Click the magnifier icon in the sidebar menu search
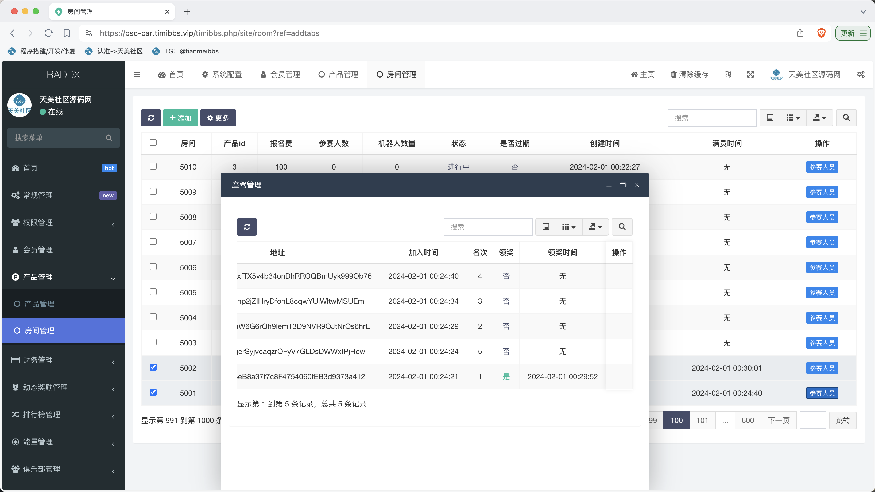This screenshot has height=492, width=875. tap(109, 138)
